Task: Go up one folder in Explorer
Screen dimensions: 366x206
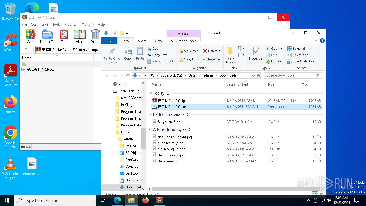Action: tap(128, 76)
